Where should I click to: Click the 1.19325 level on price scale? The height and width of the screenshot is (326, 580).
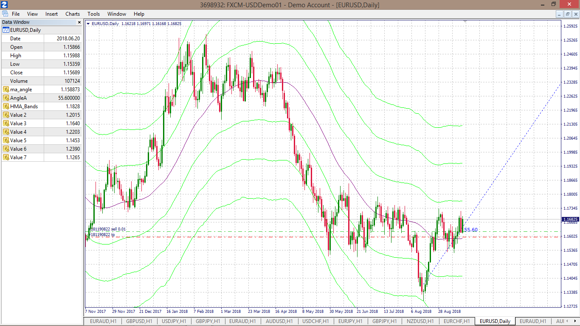click(x=571, y=166)
